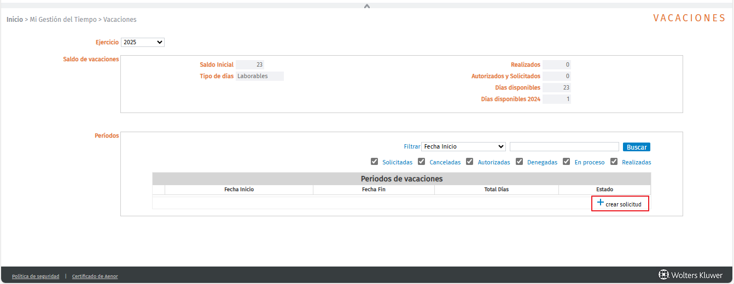Go to Inicio in the breadcrumb
Image resolution: width=734 pixels, height=284 pixels.
(15, 19)
